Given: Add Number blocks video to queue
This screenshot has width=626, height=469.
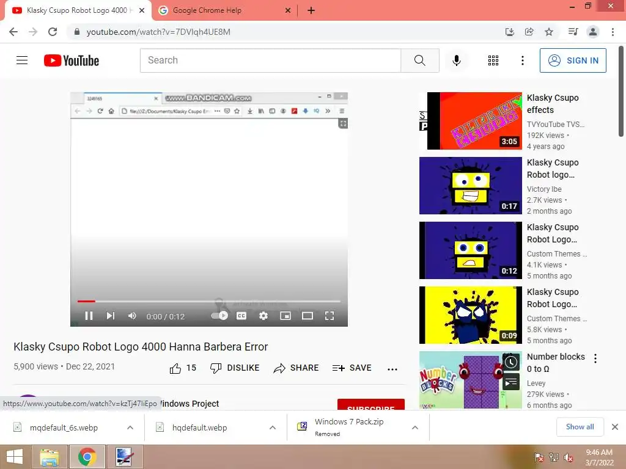Looking at the screenshot, I should point(511,383).
